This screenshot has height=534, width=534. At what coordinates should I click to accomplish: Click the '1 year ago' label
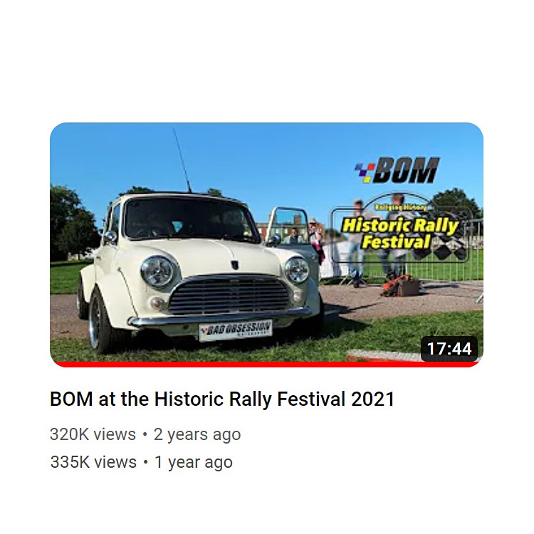coord(194,463)
